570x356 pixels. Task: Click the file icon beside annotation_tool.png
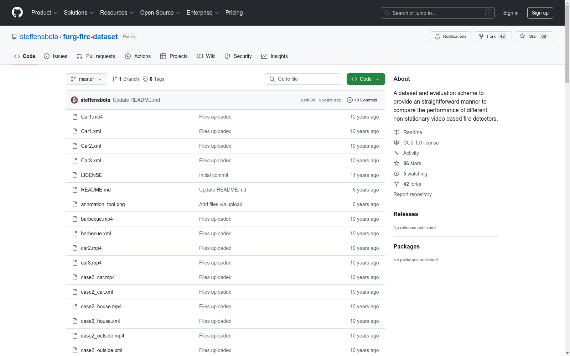tap(75, 204)
